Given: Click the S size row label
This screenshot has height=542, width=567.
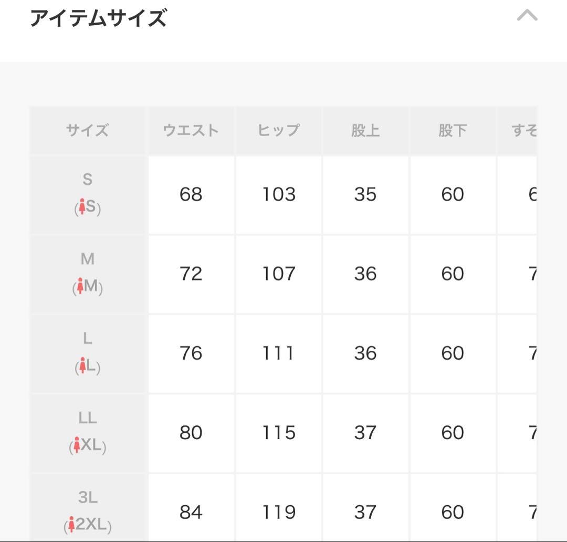Looking at the screenshot, I should tap(87, 180).
